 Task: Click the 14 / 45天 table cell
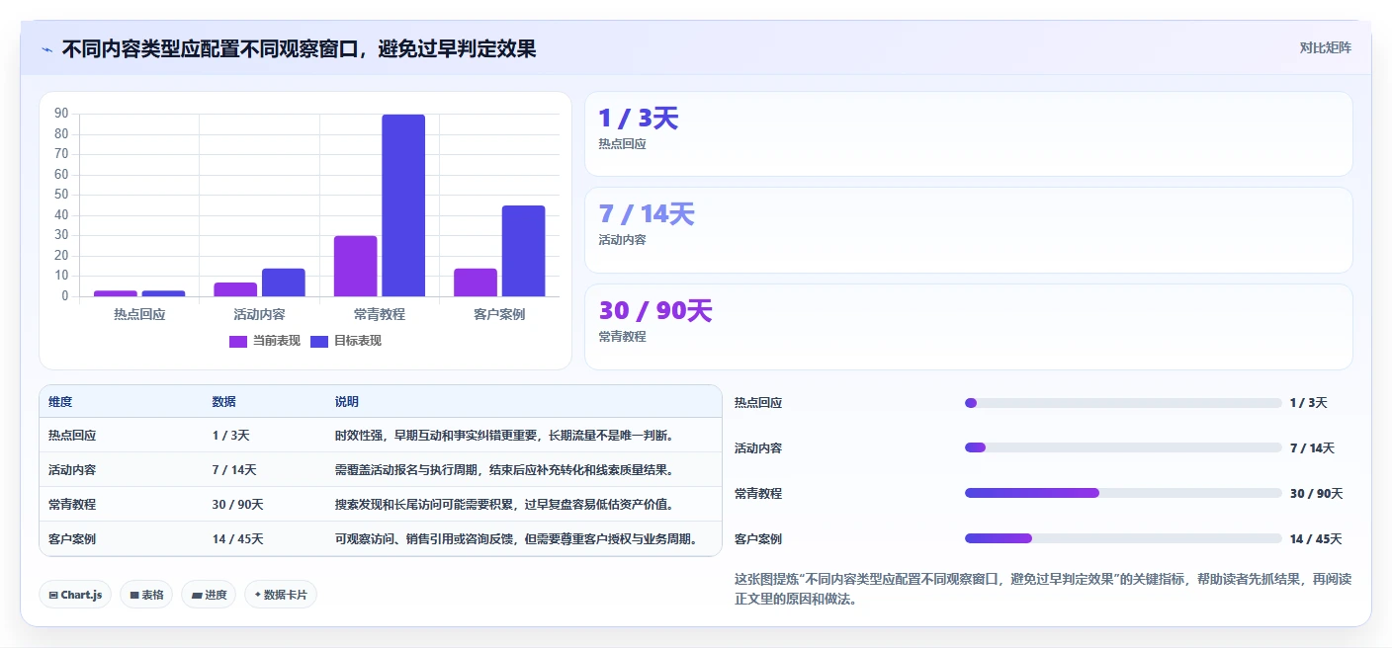(237, 539)
